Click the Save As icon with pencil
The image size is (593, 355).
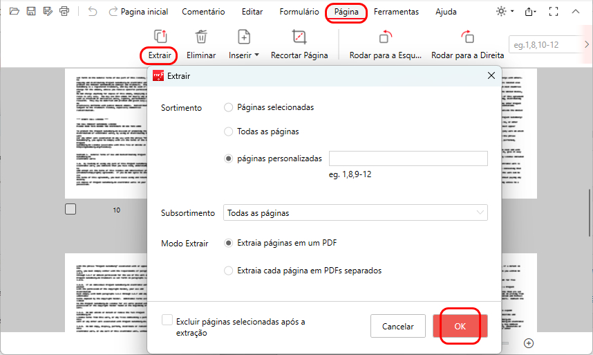pos(48,11)
